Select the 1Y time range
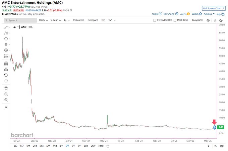228x151 pixels. (x=61, y=146)
